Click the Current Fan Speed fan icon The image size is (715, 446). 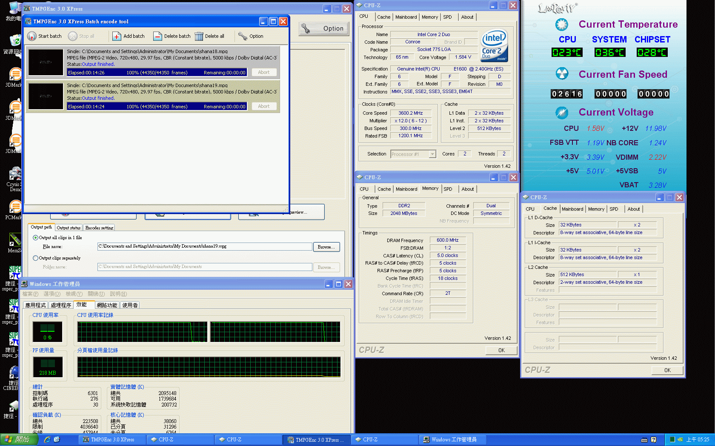pos(562,74)
